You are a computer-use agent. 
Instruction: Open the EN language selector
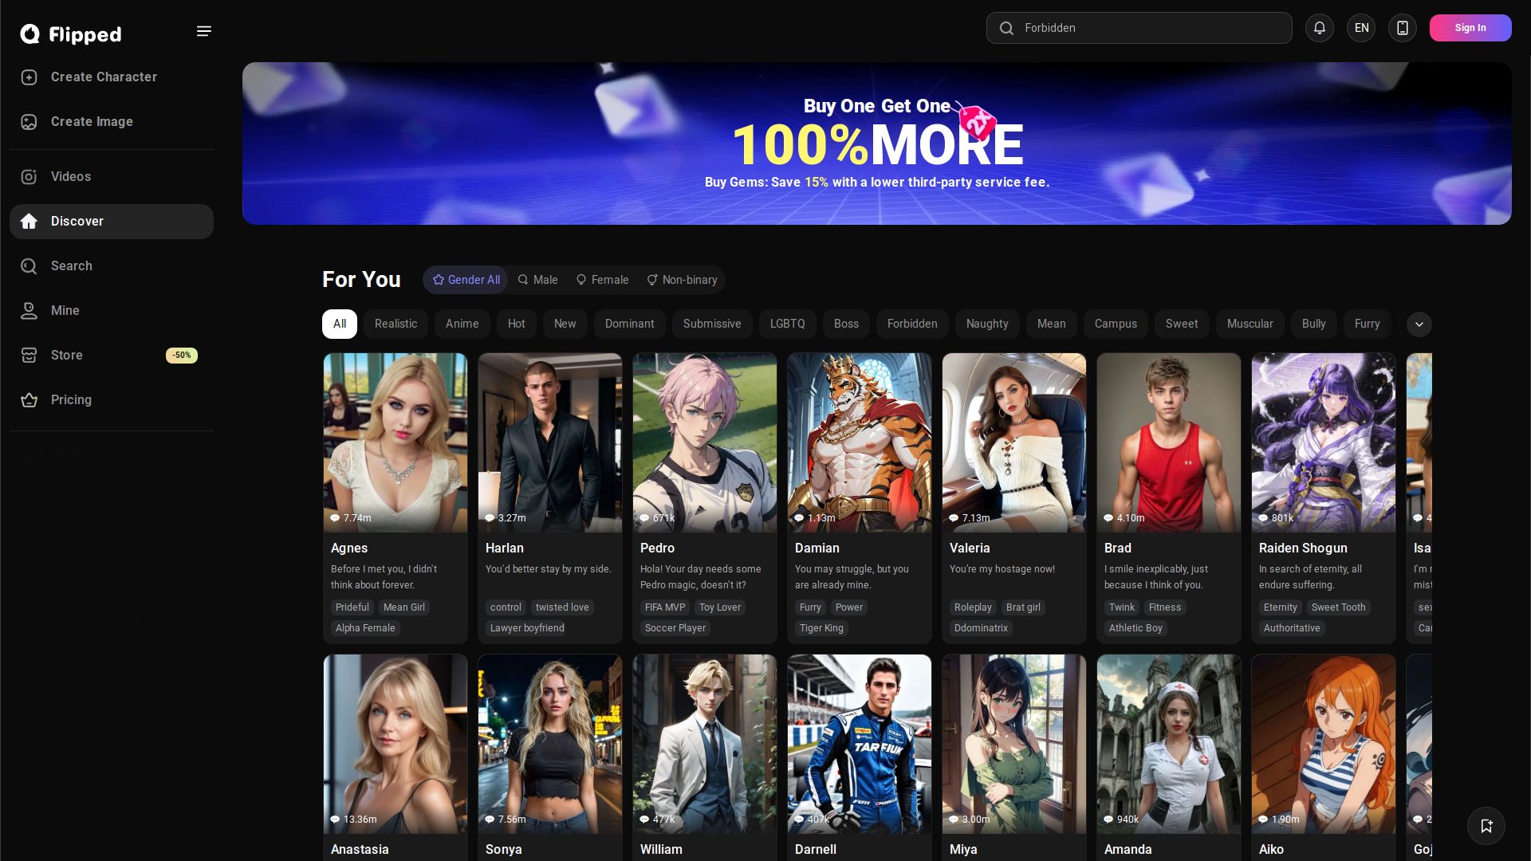(1361, 28)
